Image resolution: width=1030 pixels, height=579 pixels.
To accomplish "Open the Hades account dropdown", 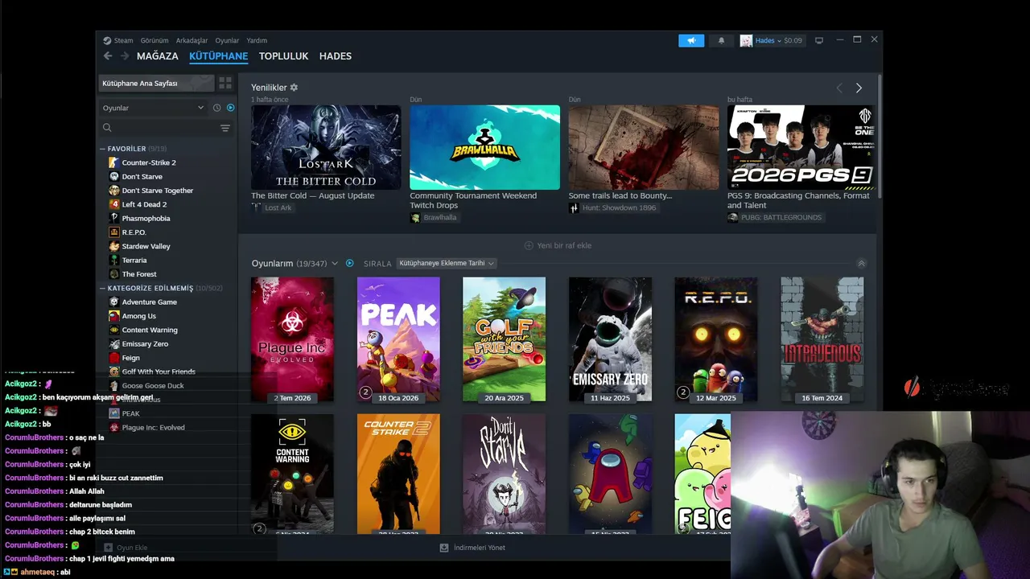I will point(771,40).
